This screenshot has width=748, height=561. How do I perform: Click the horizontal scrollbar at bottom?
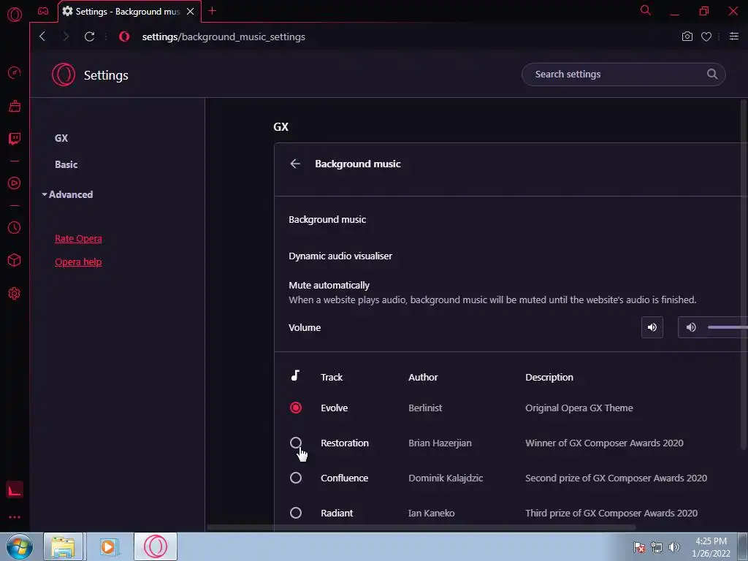point(421,527)
